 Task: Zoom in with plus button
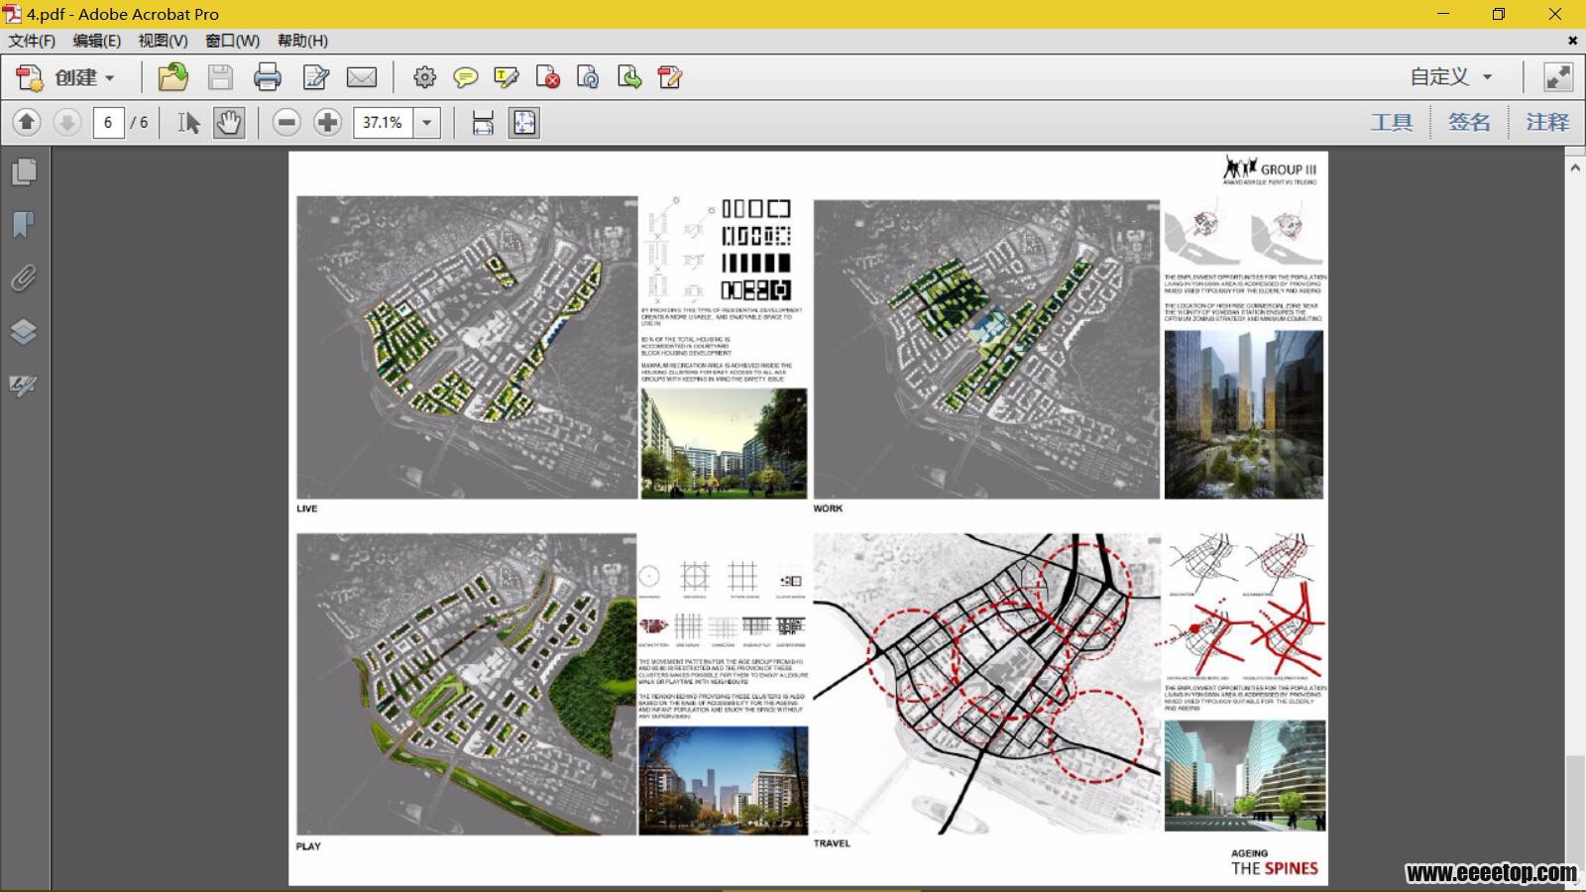[x=327, y=122]
